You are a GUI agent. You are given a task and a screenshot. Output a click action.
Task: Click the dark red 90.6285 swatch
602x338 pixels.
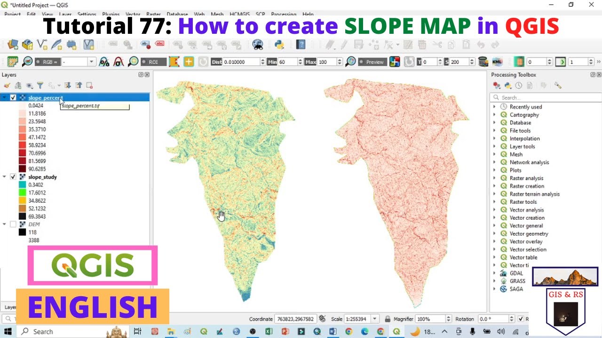[x=23, y=169]
